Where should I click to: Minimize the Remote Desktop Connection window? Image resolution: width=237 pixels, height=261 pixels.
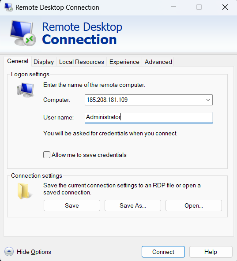[x=173, y=7]
